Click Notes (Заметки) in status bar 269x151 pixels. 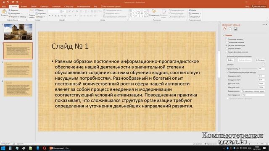click(x=198, y=144)
